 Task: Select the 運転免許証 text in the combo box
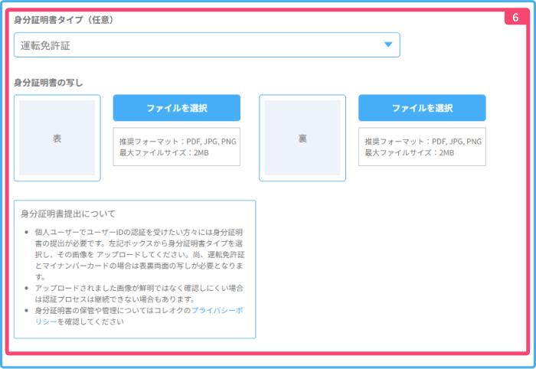[x=45, y=46]
